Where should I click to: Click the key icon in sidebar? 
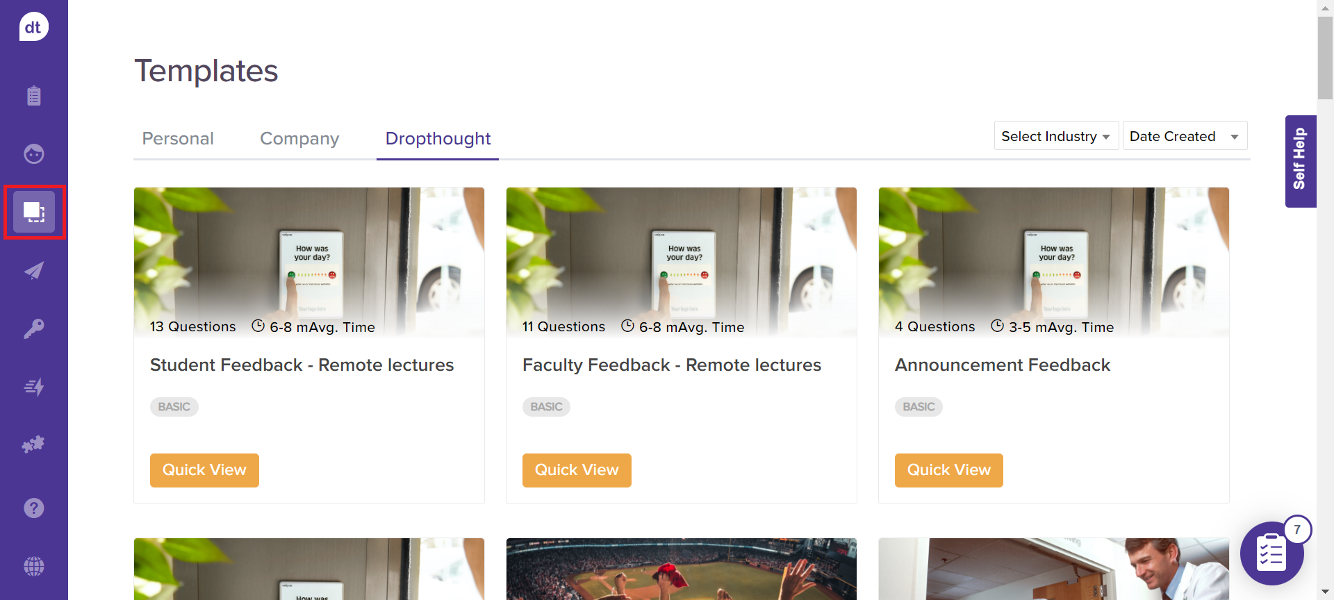33,328
